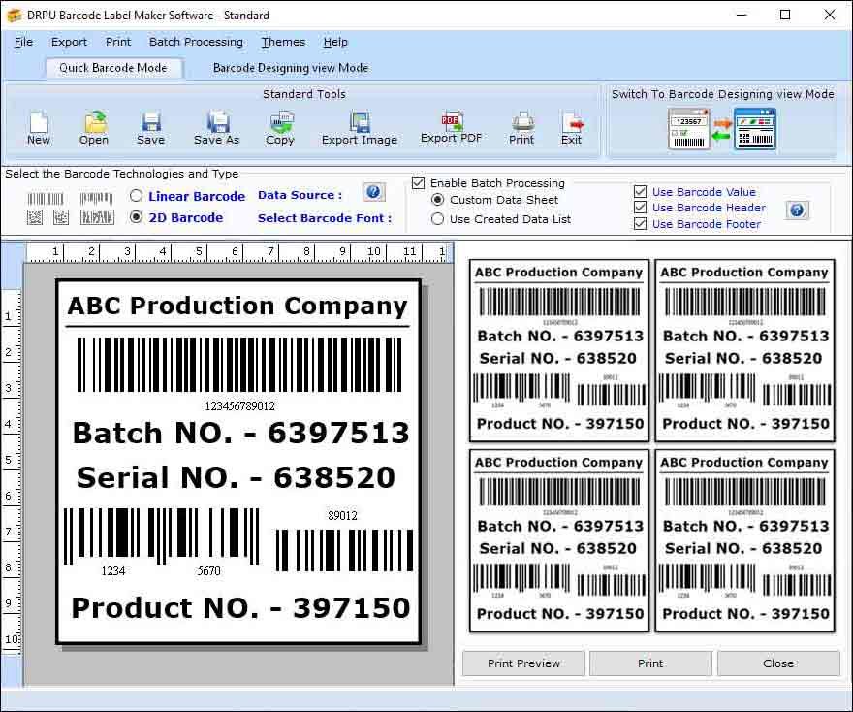Open help beside Use Barcode Header

pos(797,210)
